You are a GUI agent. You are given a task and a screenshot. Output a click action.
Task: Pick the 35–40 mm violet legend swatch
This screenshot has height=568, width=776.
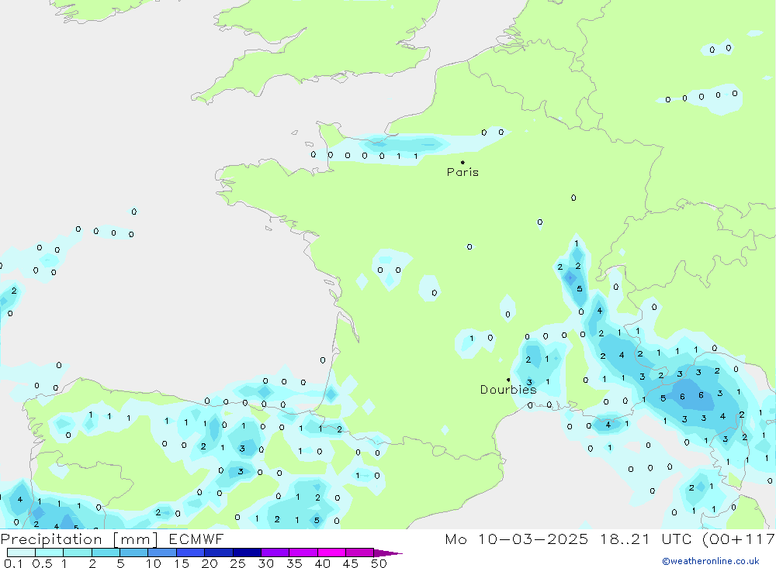click(x=303, y=553)
